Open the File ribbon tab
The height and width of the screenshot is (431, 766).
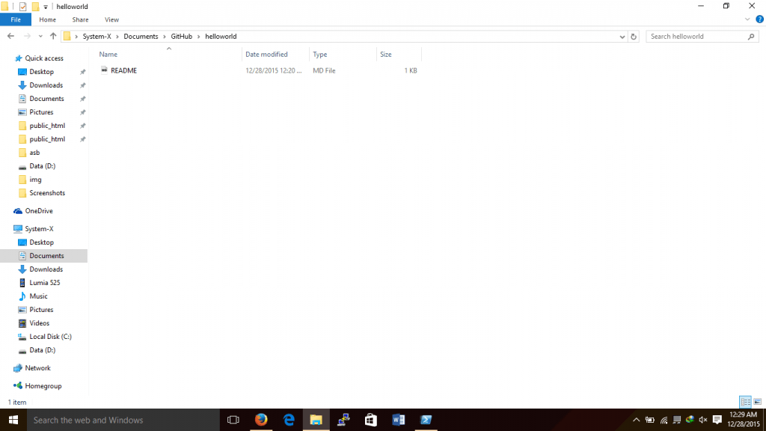[x=16, y=19]
